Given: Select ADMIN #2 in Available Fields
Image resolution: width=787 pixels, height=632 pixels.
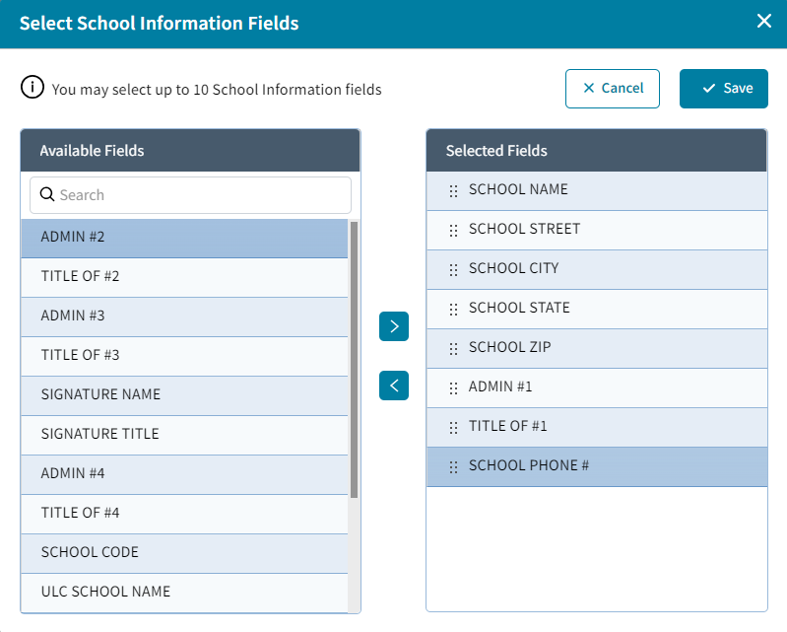Looking at the screenshot, I should pyautogui.click(x=184, y=239).
